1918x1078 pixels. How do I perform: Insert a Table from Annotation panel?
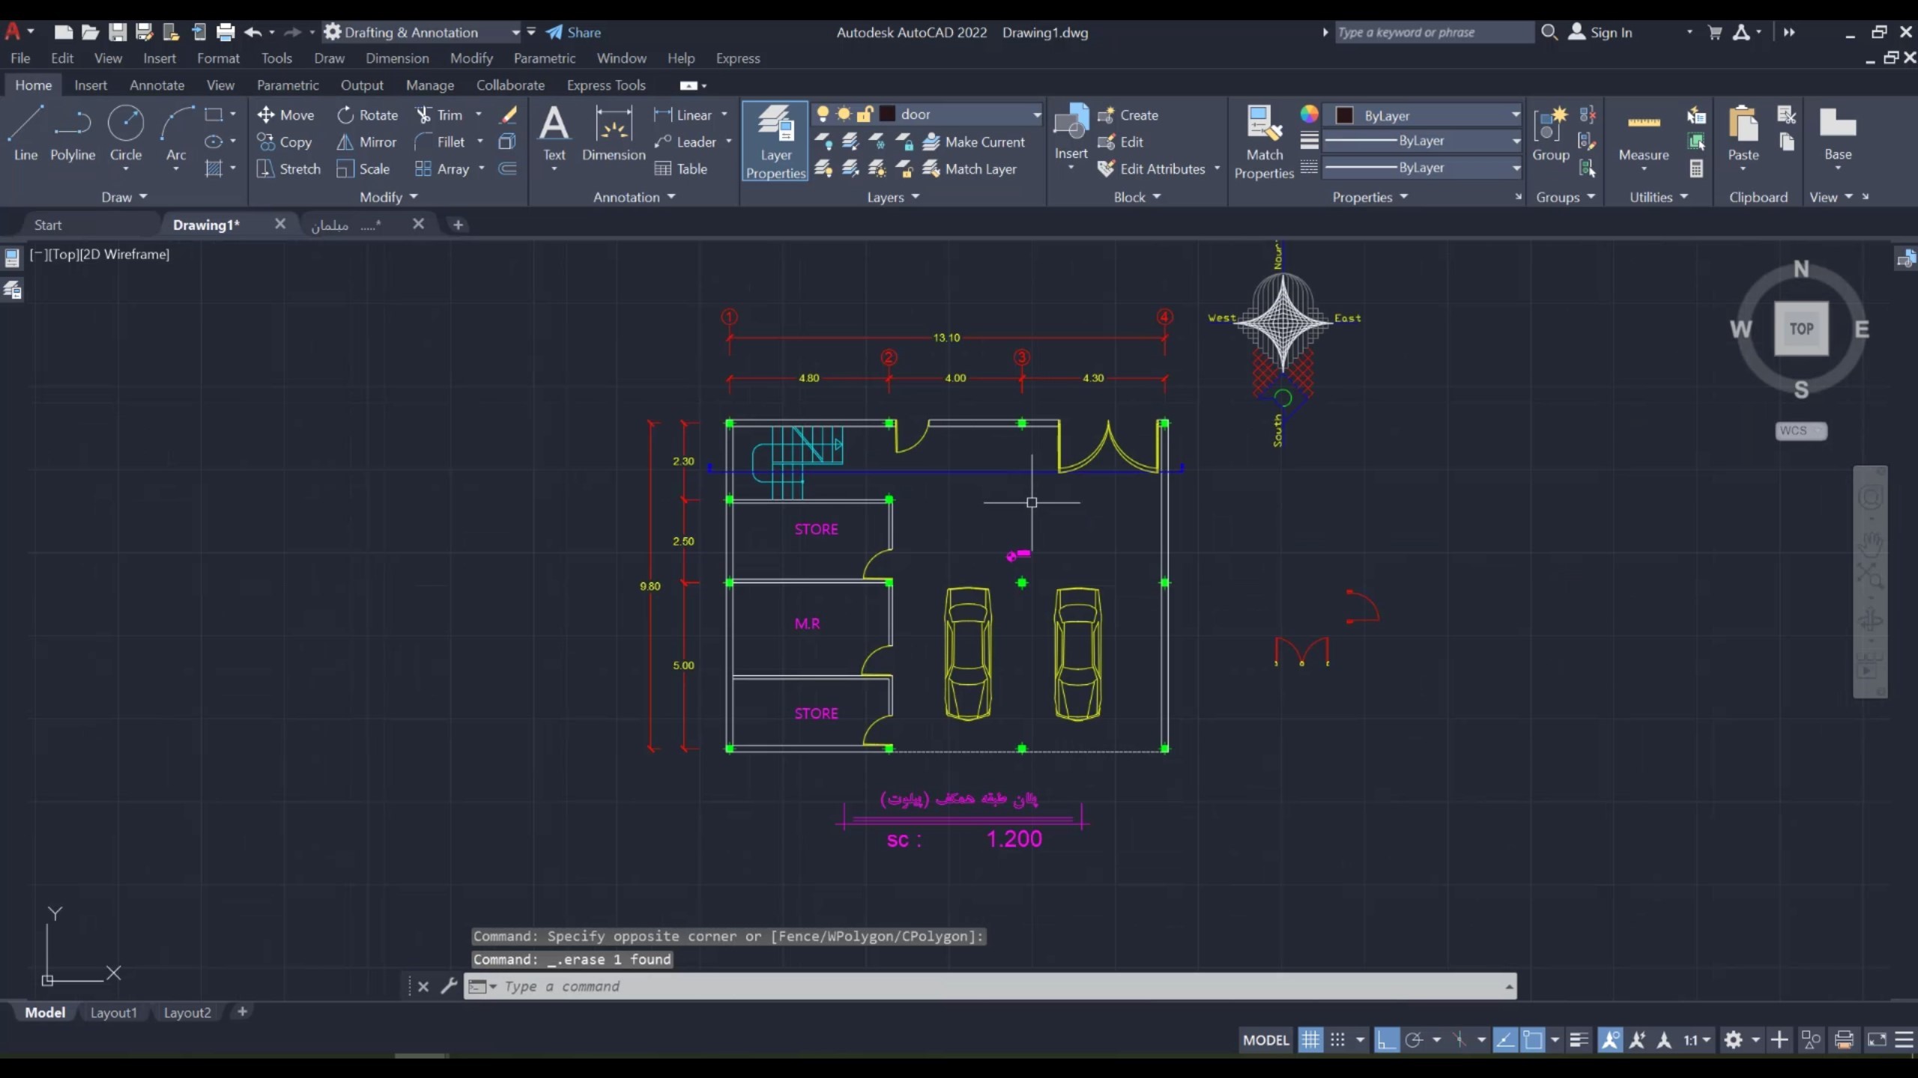click(681, 168)
